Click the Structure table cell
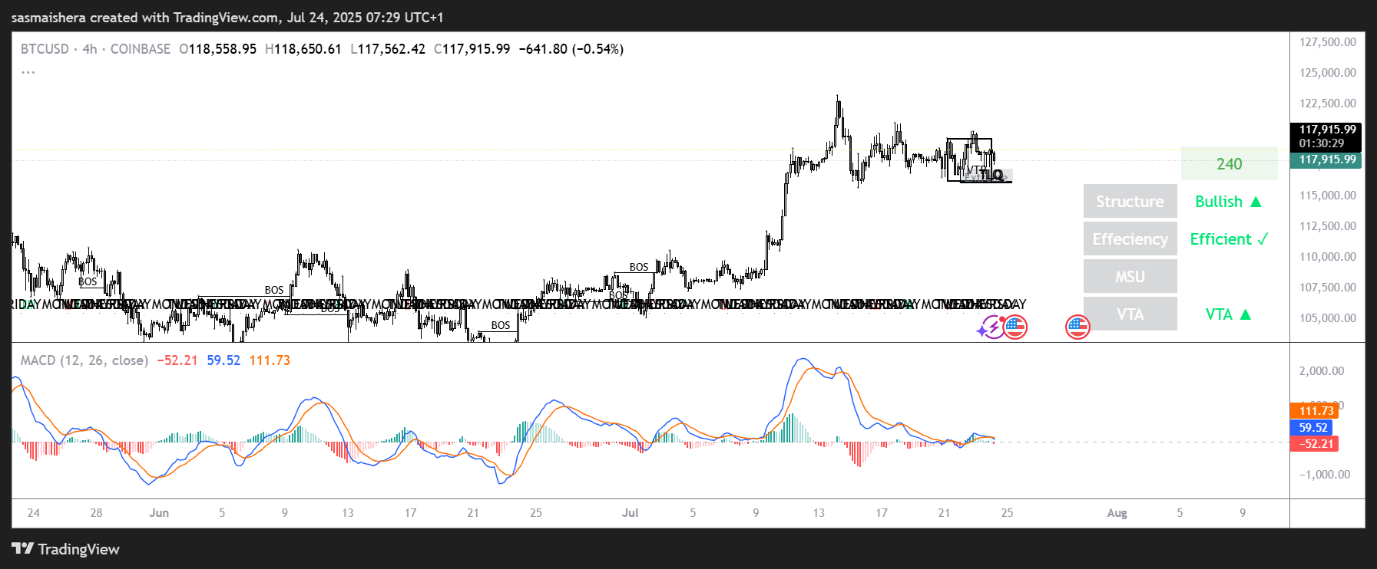Image resolution: width=1377 pixels, height=569 pixels. click(x=1130, y=202)
